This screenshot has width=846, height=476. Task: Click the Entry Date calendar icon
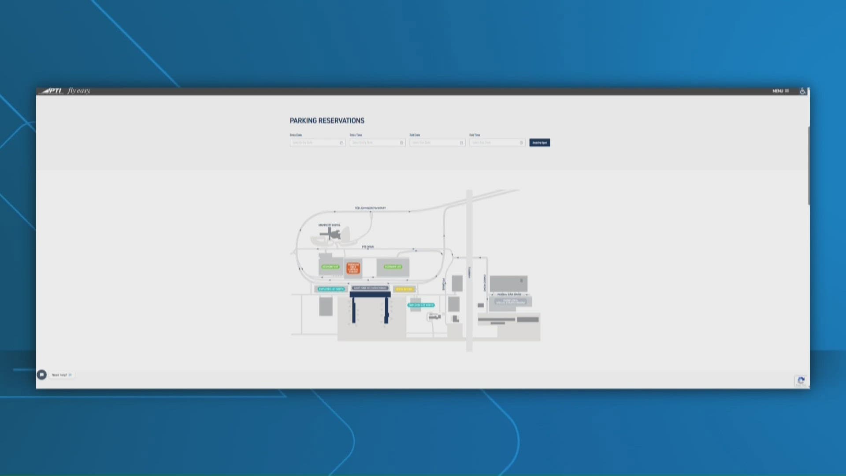click(x=341, y=143)
